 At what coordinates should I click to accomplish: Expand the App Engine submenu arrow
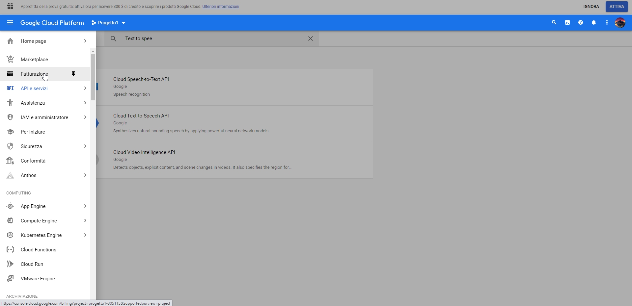(x=85, y=206)
